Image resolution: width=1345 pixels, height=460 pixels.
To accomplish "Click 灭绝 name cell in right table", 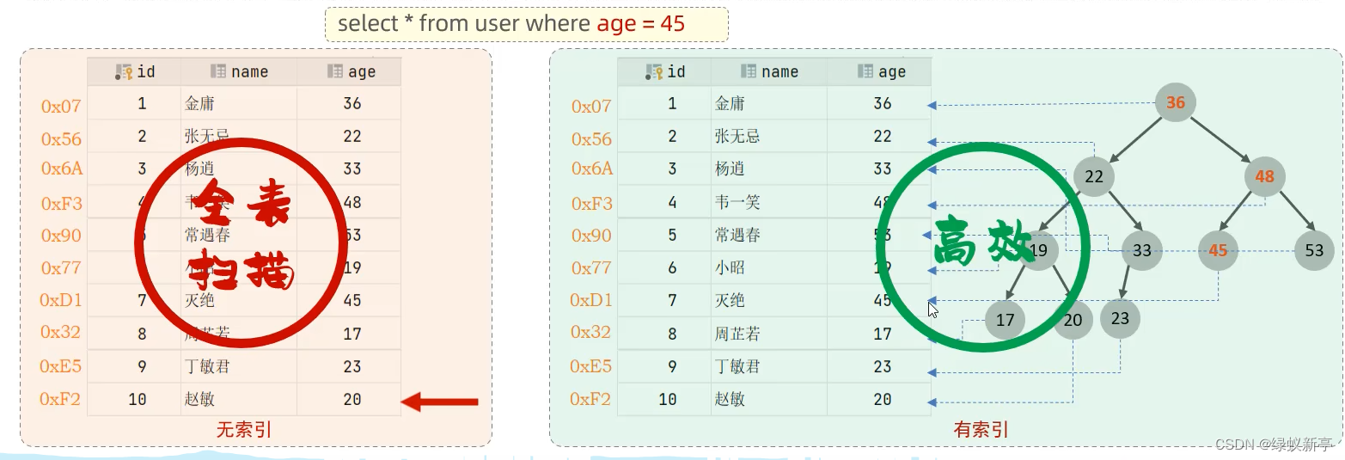I will click(x=769, y=300).
